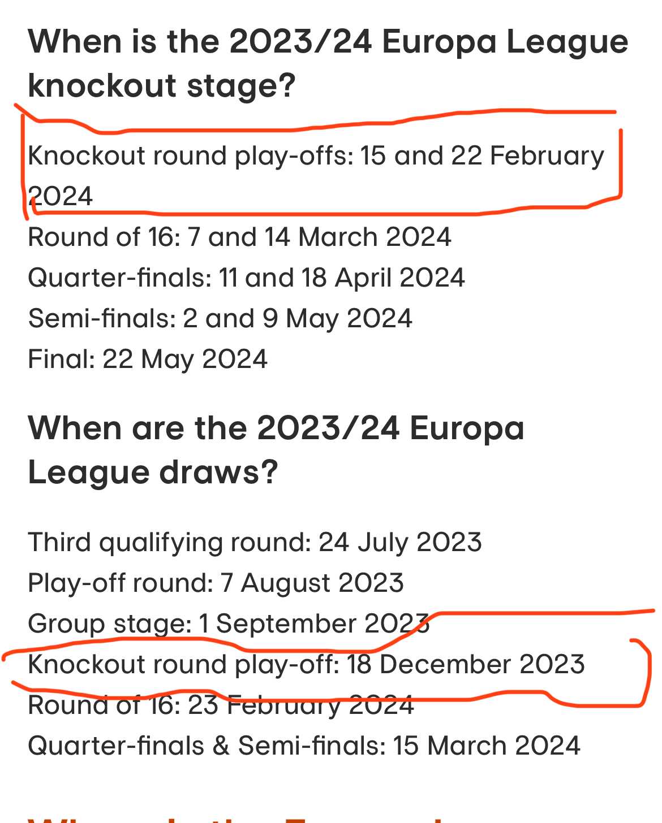The height and width of the screenshot is (823, 662).
Task: Click the 'Round of 16: 7 and 14 March 2024' text
Action: (x=239, y=237)
